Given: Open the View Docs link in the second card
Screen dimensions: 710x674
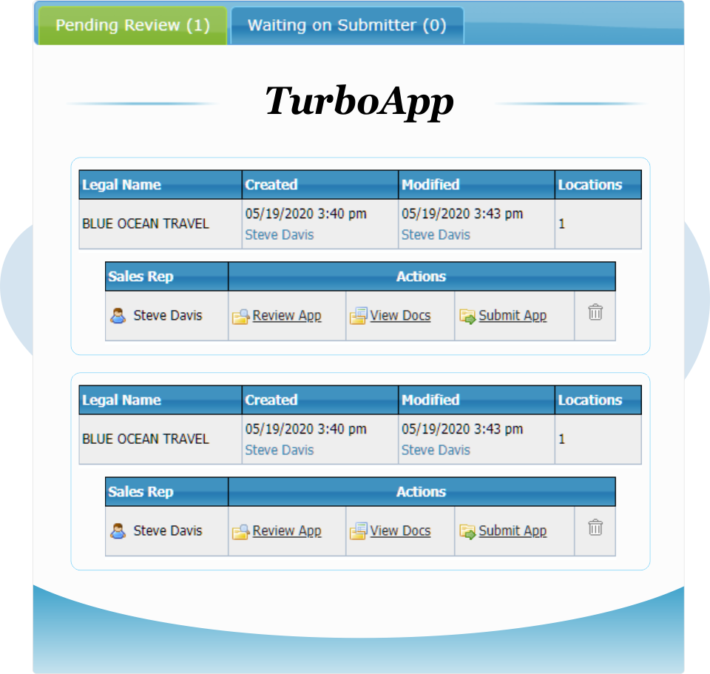Looking at the screenshot, I should pos(400,530).
